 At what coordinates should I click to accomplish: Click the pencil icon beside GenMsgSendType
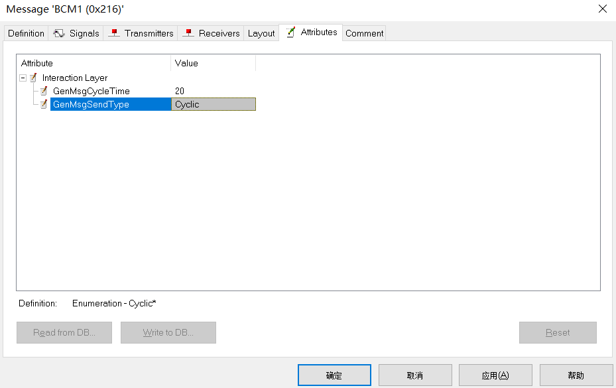(44, 104)
